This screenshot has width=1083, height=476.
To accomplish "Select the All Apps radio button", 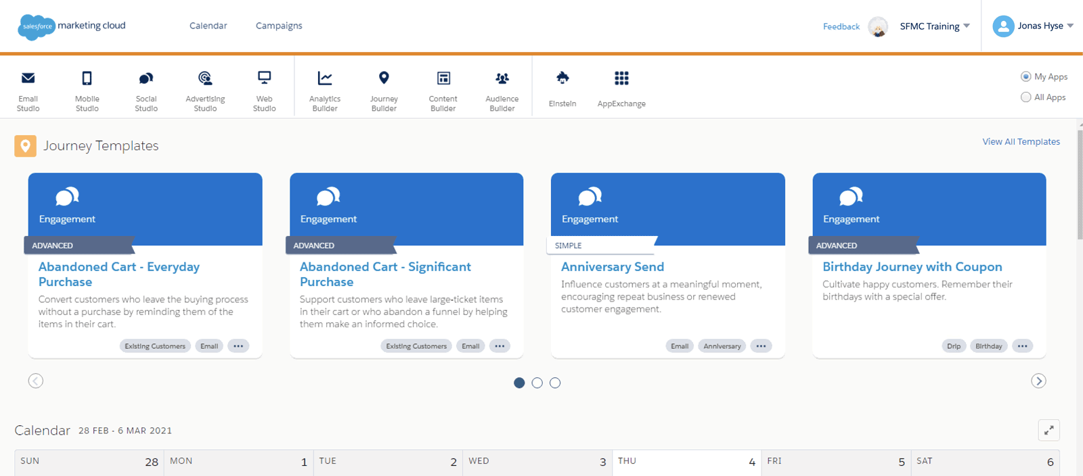I will tap(1025, 97).
